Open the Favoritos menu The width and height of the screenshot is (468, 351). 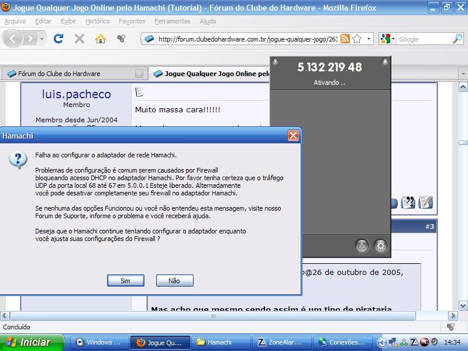132,21
